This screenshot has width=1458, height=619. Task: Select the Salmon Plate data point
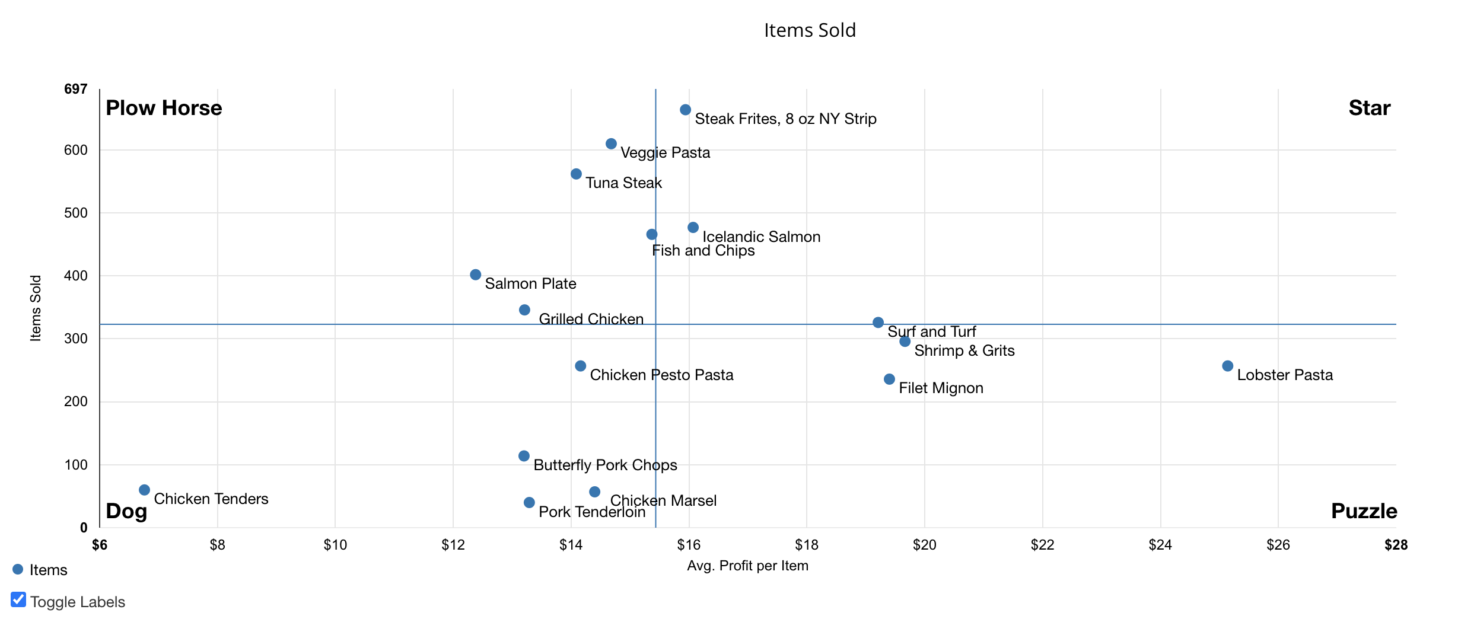pyautogui.click(x=475, y=275)
